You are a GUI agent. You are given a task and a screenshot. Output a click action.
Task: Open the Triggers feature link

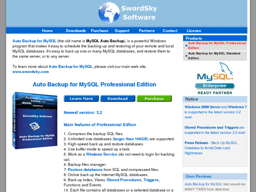(x=151, y=180)
